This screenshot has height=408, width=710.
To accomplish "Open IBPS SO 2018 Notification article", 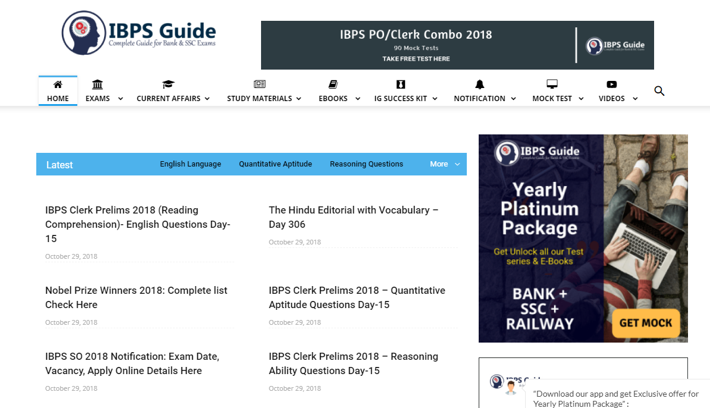I will point(132,363).
